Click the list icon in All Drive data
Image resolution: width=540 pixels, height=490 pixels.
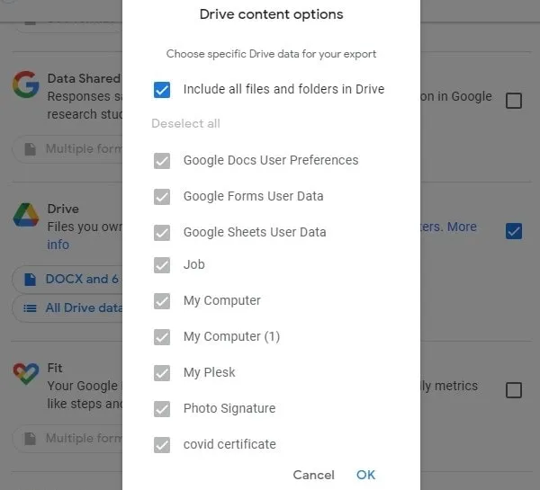pyautogui.click(x=30, y=308)
